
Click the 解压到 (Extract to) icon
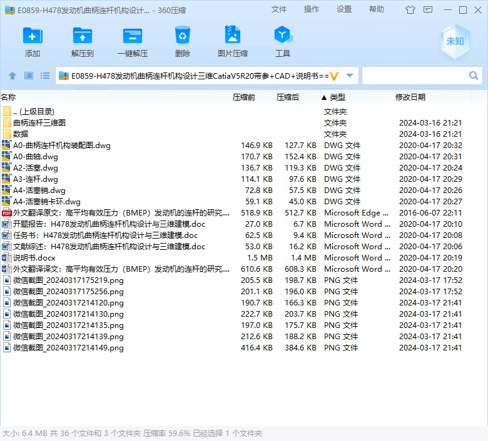click(x=83, y=36)
